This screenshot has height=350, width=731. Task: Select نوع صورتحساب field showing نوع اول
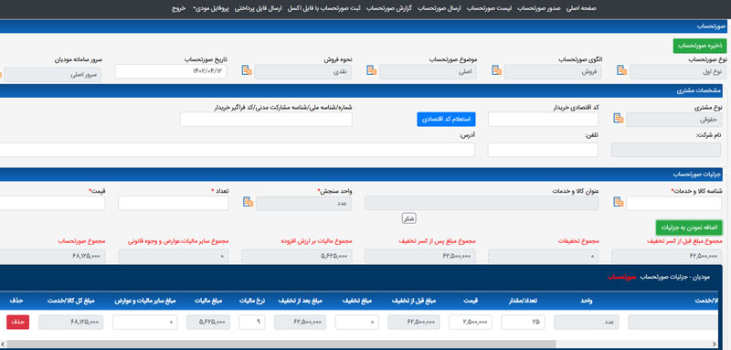tap(678, 72)
